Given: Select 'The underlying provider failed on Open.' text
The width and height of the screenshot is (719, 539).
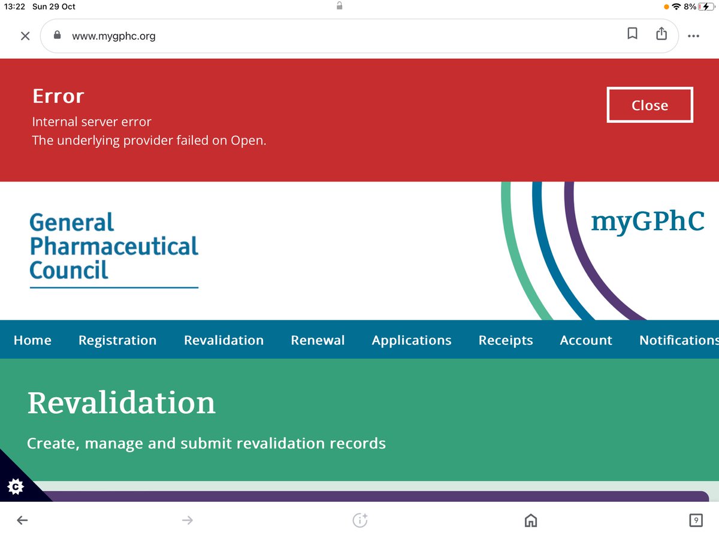Looking at the screenshot, I should [x=149, y=141].
